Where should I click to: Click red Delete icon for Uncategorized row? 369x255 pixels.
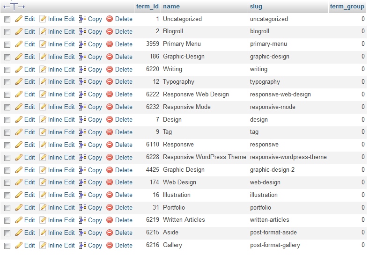[x=110, y=19]
